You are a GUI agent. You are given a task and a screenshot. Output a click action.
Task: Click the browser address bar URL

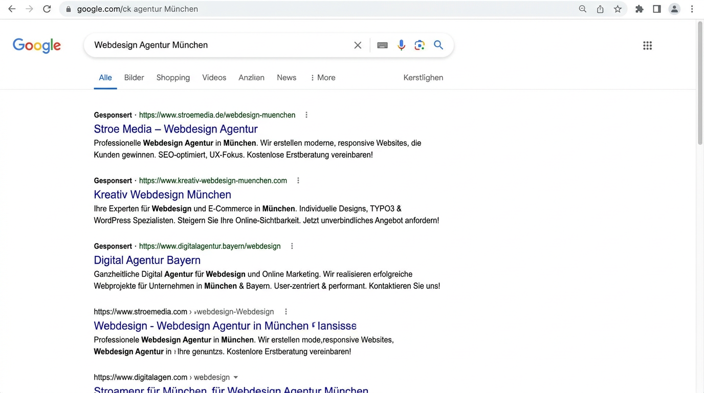pyautogui.click(x=138, y=9)
